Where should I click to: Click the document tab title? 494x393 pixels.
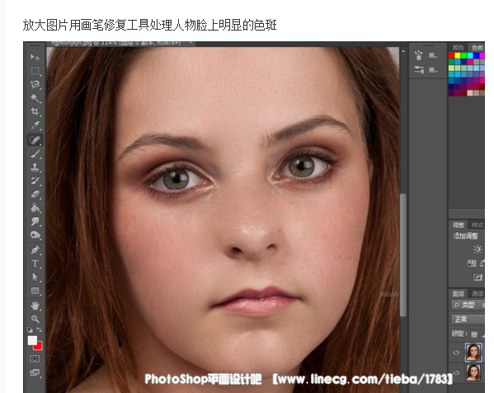[x=116, y=43]
